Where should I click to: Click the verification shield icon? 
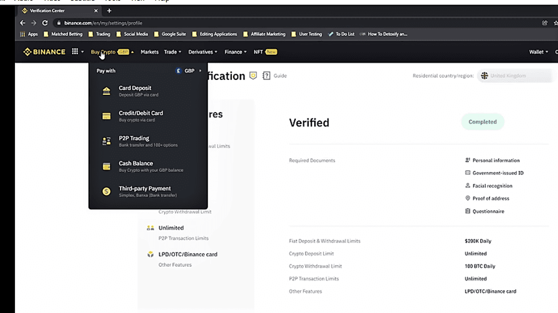[x=253, y=75]
